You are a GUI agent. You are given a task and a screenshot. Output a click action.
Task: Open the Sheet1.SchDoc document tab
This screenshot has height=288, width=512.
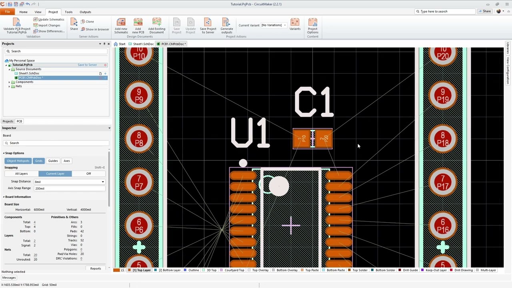pos(141,44)
